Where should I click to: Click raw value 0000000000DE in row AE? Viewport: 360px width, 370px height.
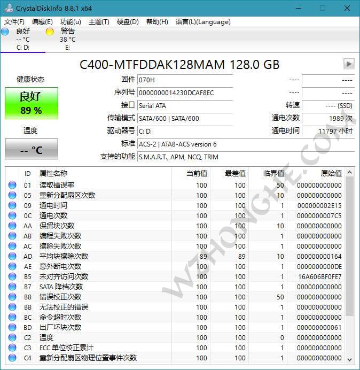pyautogui.click(x=319, y=266)
